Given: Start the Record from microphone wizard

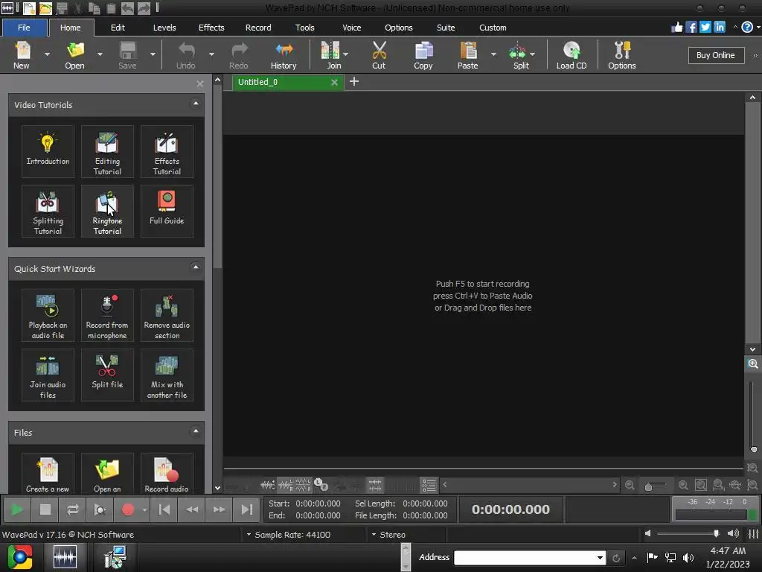Looking at the screenshot, I should click(107, 315).
